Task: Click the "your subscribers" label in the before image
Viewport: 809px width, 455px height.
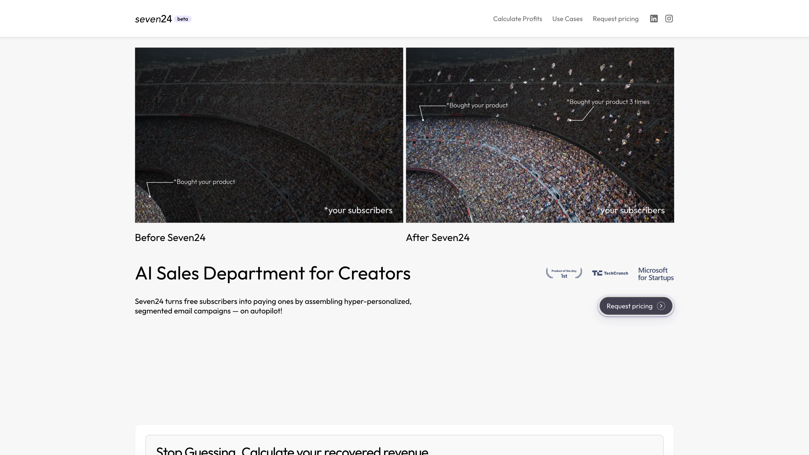Action: click(x=358, y=210)
